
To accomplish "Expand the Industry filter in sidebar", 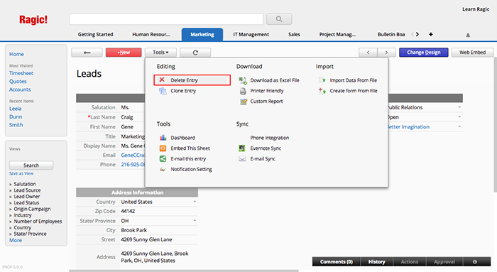I will point(23,215).
